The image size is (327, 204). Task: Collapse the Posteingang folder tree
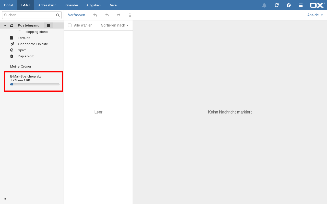point(5,25)
